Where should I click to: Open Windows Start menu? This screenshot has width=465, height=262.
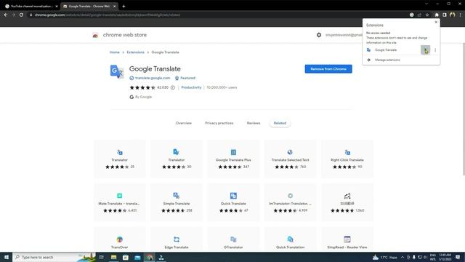pyautogui.click(x=7, y=257)
